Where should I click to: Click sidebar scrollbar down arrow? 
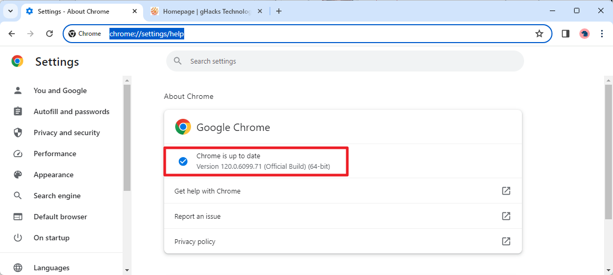(127, 270)
